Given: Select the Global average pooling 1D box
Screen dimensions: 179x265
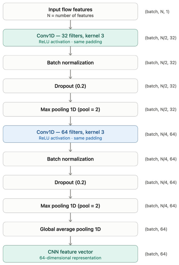Looking at the screenshot, I should [70, 229].
